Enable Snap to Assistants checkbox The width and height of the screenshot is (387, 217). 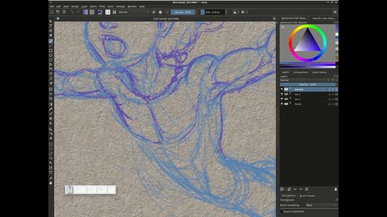[282, 212]
